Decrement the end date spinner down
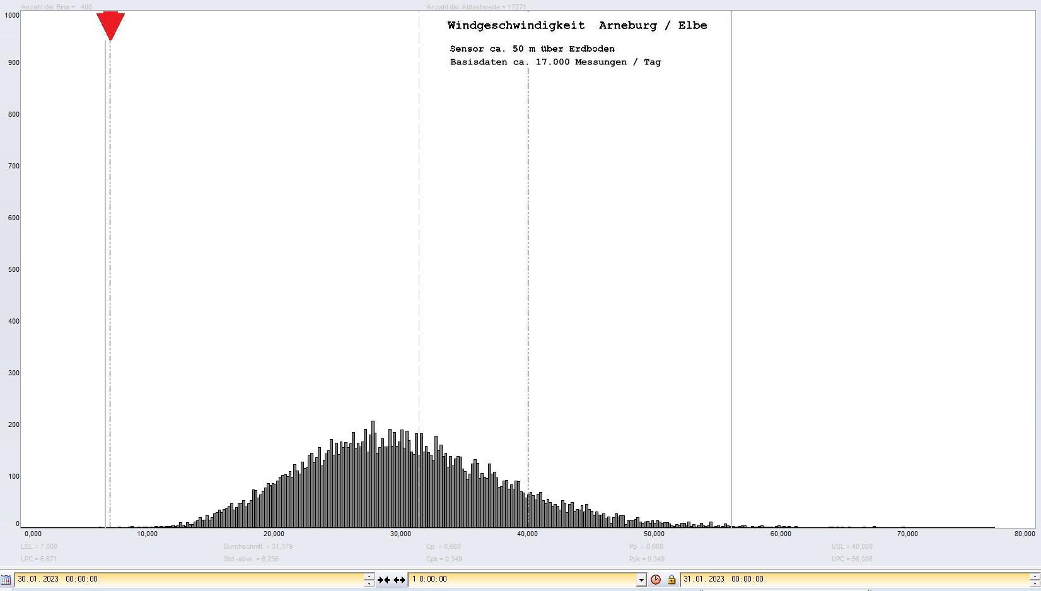Viewport: 1041px width, 591px height. (1034, 582)
